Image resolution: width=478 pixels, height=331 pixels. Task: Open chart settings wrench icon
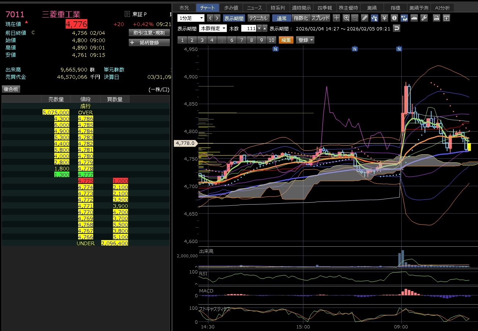click(424, 18)
